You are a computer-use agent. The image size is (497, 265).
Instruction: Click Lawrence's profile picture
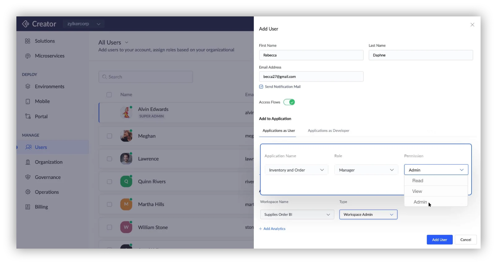tap(126, 159)
